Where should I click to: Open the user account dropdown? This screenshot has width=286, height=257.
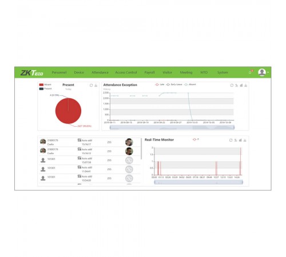tap(264, 73)
